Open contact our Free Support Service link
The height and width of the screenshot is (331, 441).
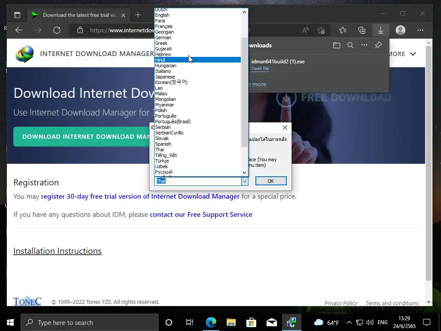pos(201,215)
